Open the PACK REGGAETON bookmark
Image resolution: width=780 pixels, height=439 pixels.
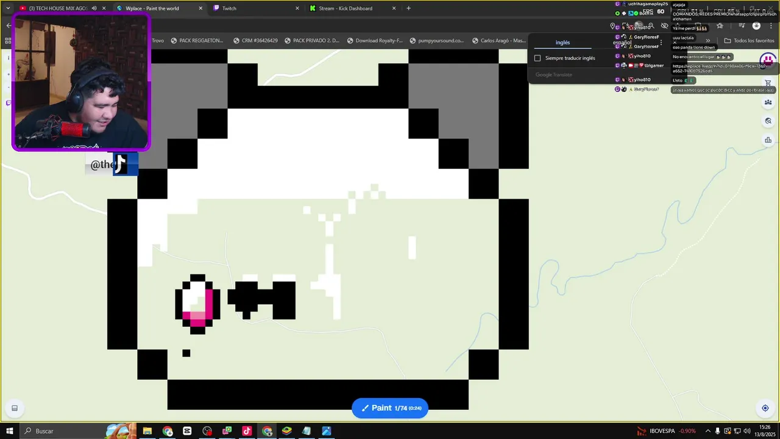pyautogui.click(x=197, y=41)
